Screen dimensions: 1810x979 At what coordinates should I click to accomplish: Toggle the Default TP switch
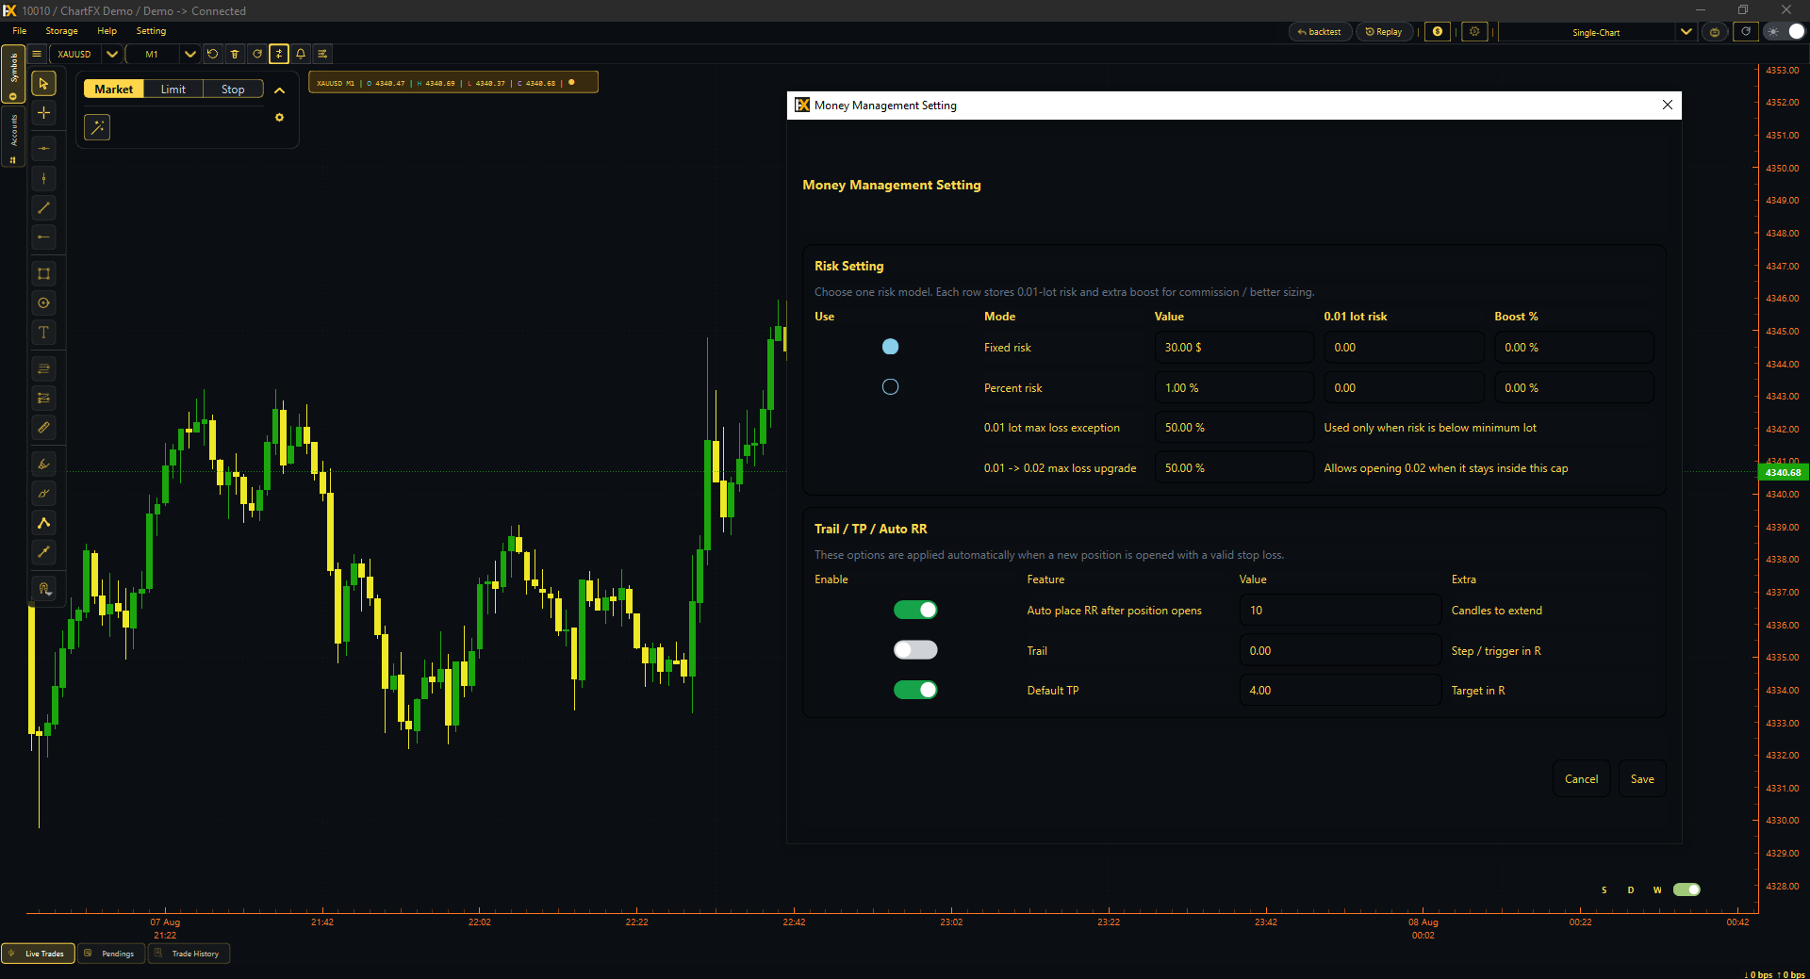(915, 691)
